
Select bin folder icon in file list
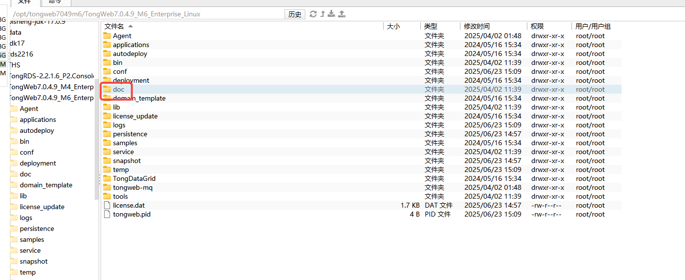107,62
